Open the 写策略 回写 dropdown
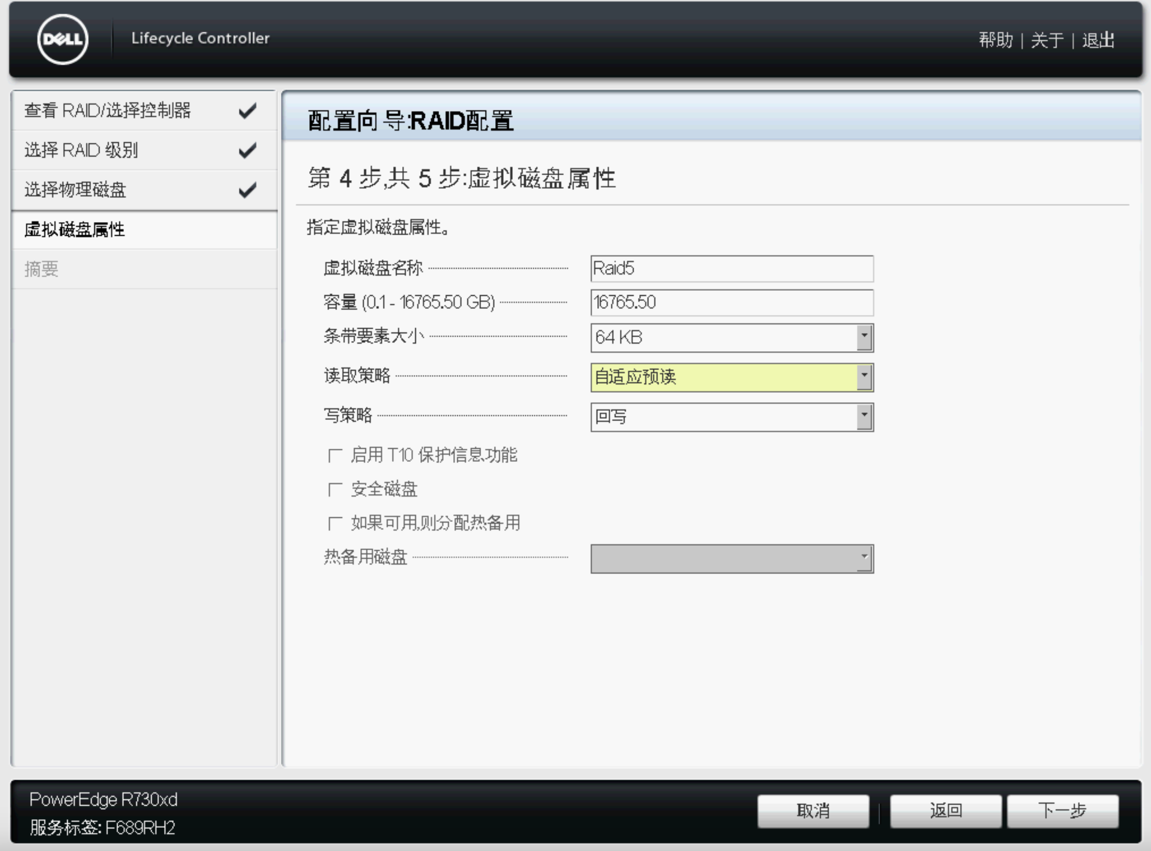Image resolution: width=1151 pixels, height=851 pixels. pos(865,417)
